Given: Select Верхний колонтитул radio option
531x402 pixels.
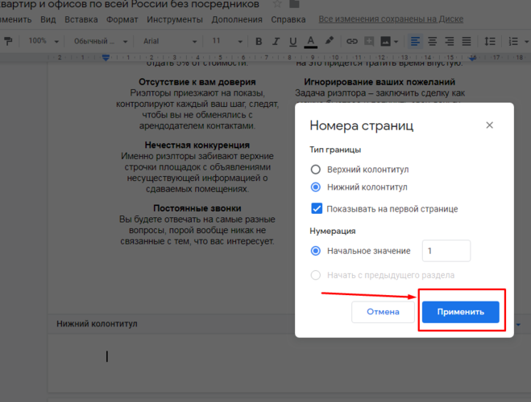Looking at the screenshot, I should (316, 170).
